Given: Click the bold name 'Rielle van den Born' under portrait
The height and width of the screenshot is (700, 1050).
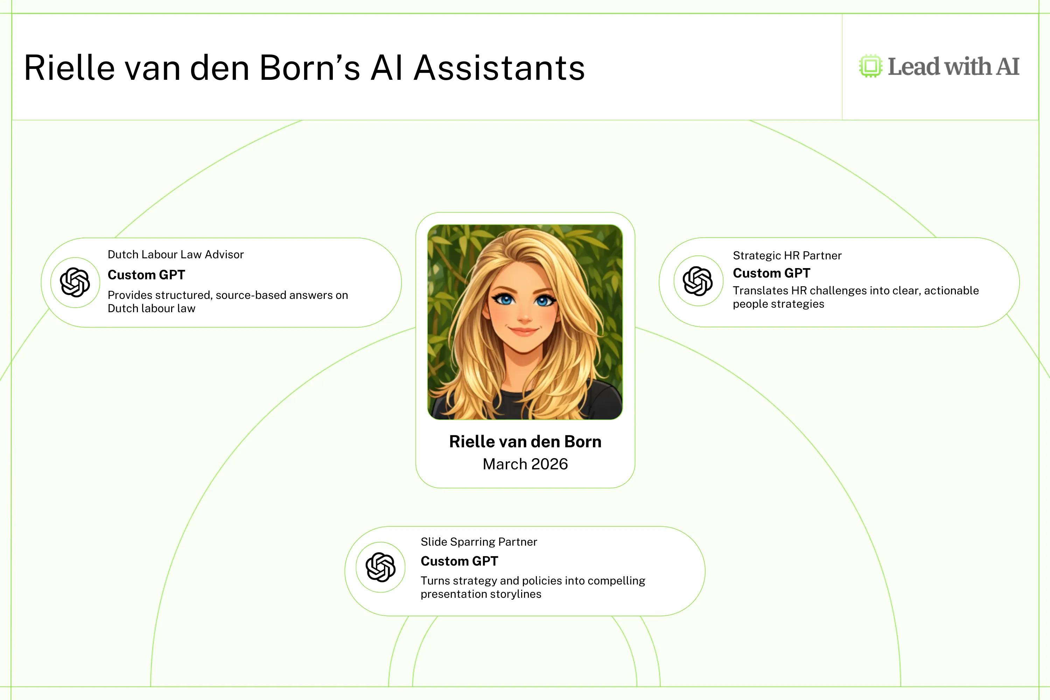Looking at the screenshot, I should pyautogui.click(x=525, y=441).
